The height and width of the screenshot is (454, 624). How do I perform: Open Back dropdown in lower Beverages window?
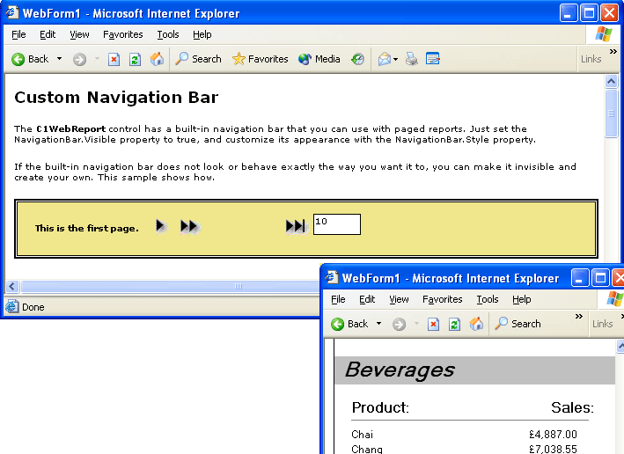(x=378, y=324)
